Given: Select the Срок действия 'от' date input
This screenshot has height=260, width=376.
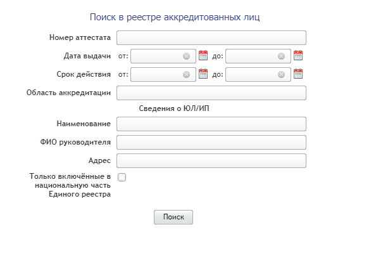Looking at the screenshot, I should click(x=163, y=74).
